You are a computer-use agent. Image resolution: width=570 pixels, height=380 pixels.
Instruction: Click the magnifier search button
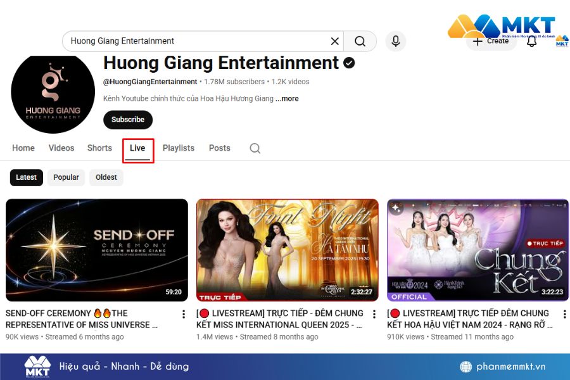coord(360,41)
